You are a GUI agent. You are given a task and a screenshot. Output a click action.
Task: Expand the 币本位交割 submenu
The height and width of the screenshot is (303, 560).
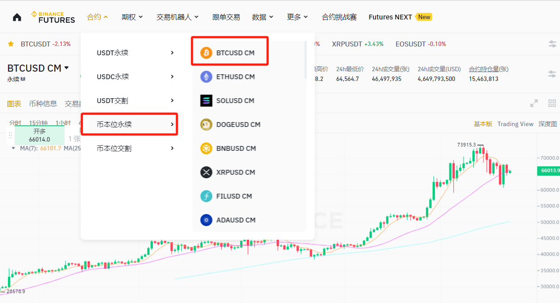click(x=135, y=148)
